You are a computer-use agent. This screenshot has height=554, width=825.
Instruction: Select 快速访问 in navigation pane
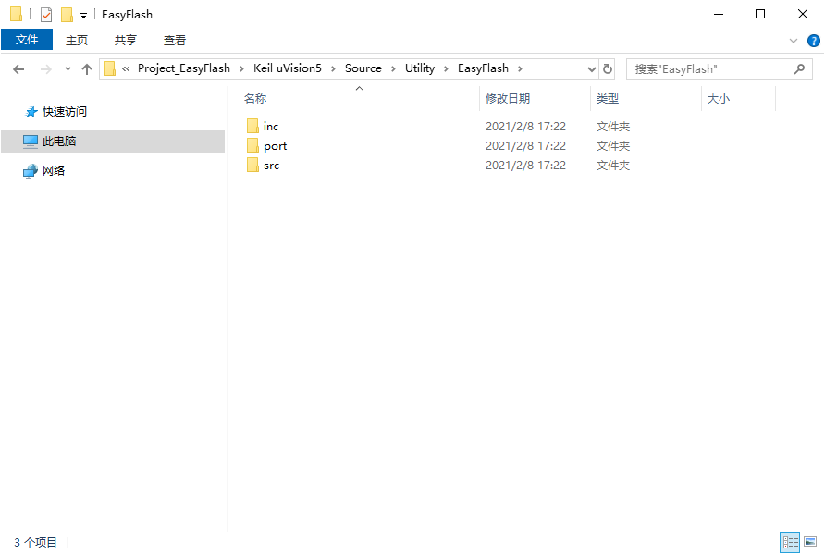tap(64, 112)
